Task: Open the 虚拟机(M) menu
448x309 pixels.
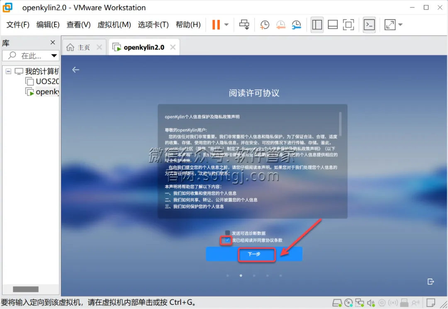Action: click(x=114, y=25)
